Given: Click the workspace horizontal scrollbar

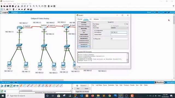Looking at the screenshot, I should [33, 80].
